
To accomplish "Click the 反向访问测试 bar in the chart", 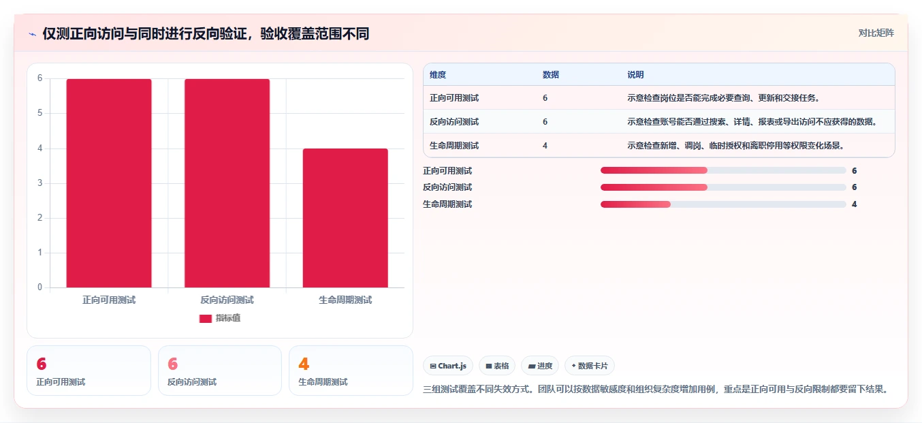I will point(227,183).
